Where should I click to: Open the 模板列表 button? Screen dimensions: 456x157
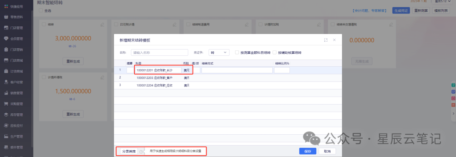[x=441, y=10]
